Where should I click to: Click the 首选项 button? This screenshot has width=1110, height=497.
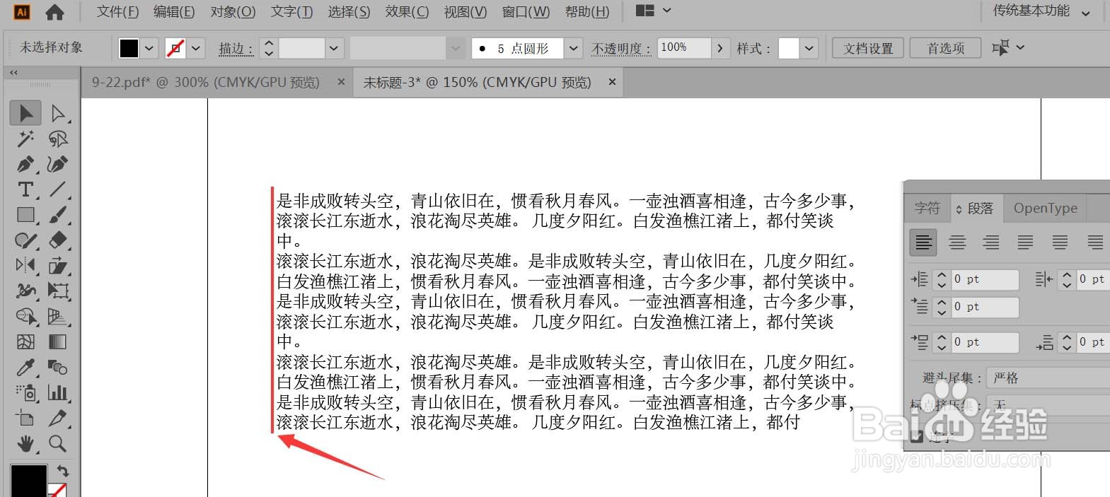click(x=945, y=48)
